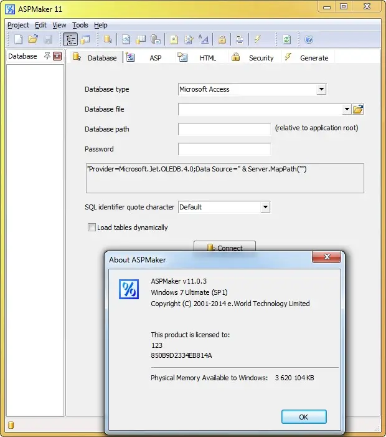Viewport: 386px width, 437px height.
Task: Click the page edit pencil toolbar icon
Action: 189,39
